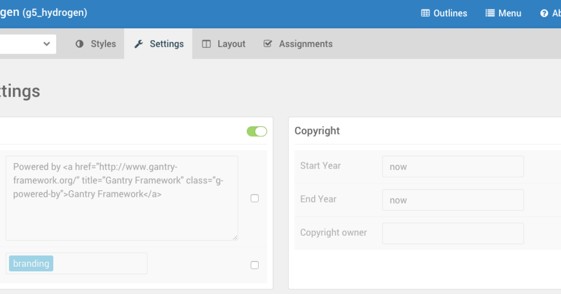
Task: Click the Layout columns icon
Action: (x=206, y=44)
